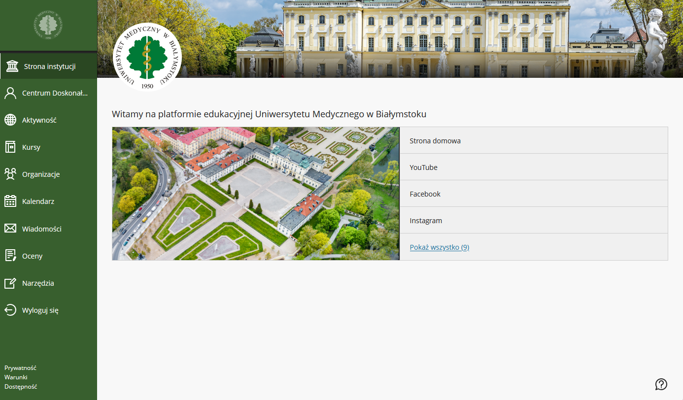Open the globe Aktywność icon
This screenshot has width=683, height=400.
tap(10, 120)
